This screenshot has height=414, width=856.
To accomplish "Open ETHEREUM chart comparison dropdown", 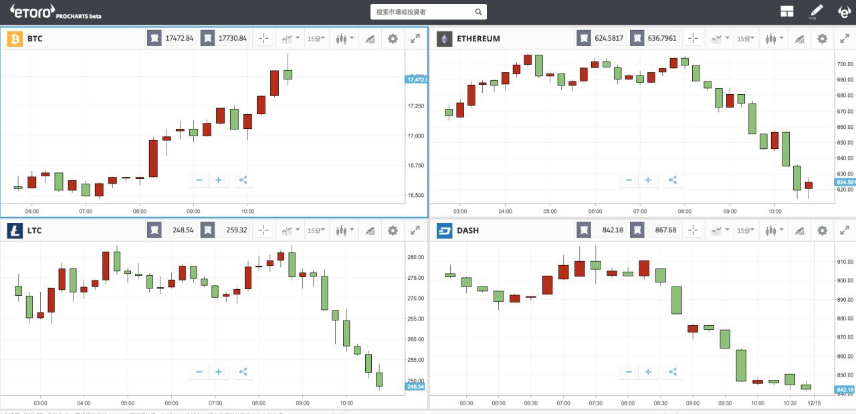I will coord(720,39).
